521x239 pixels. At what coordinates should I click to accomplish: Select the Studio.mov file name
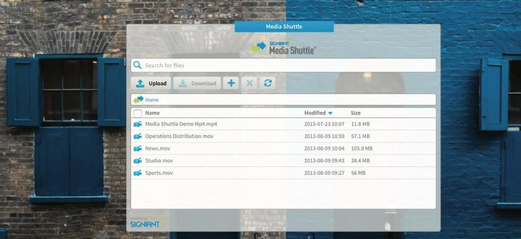[159, 161]
